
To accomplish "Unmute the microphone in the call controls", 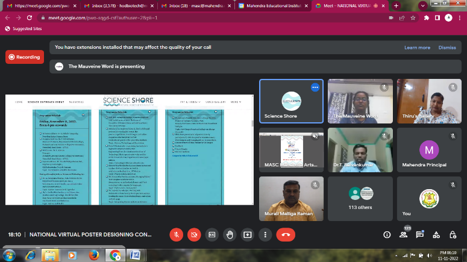I will [177, 234].
